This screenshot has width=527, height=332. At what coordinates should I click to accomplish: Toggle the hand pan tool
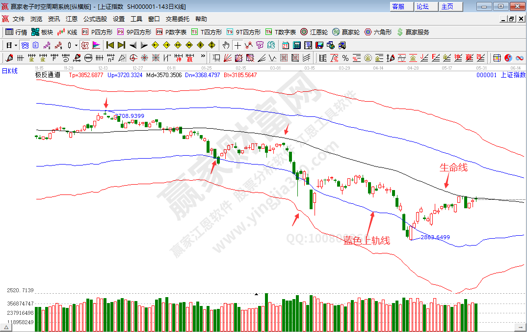pos(226,45)
